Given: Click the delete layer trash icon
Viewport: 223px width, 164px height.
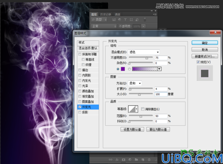Looking at the screenshot, I should [x=149, y=160].
